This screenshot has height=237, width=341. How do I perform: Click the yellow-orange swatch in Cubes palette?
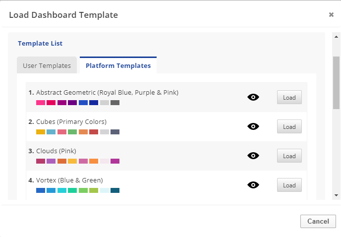[x=41, y=132]
